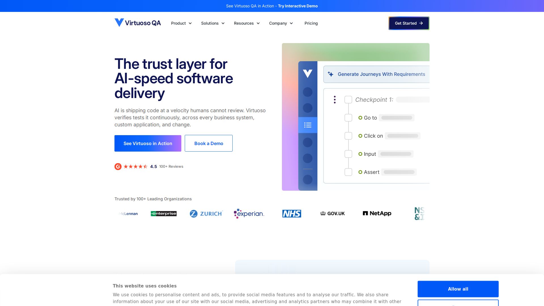
Task: Click the "This website uses cookies" heading
Action: click(145, 286)
